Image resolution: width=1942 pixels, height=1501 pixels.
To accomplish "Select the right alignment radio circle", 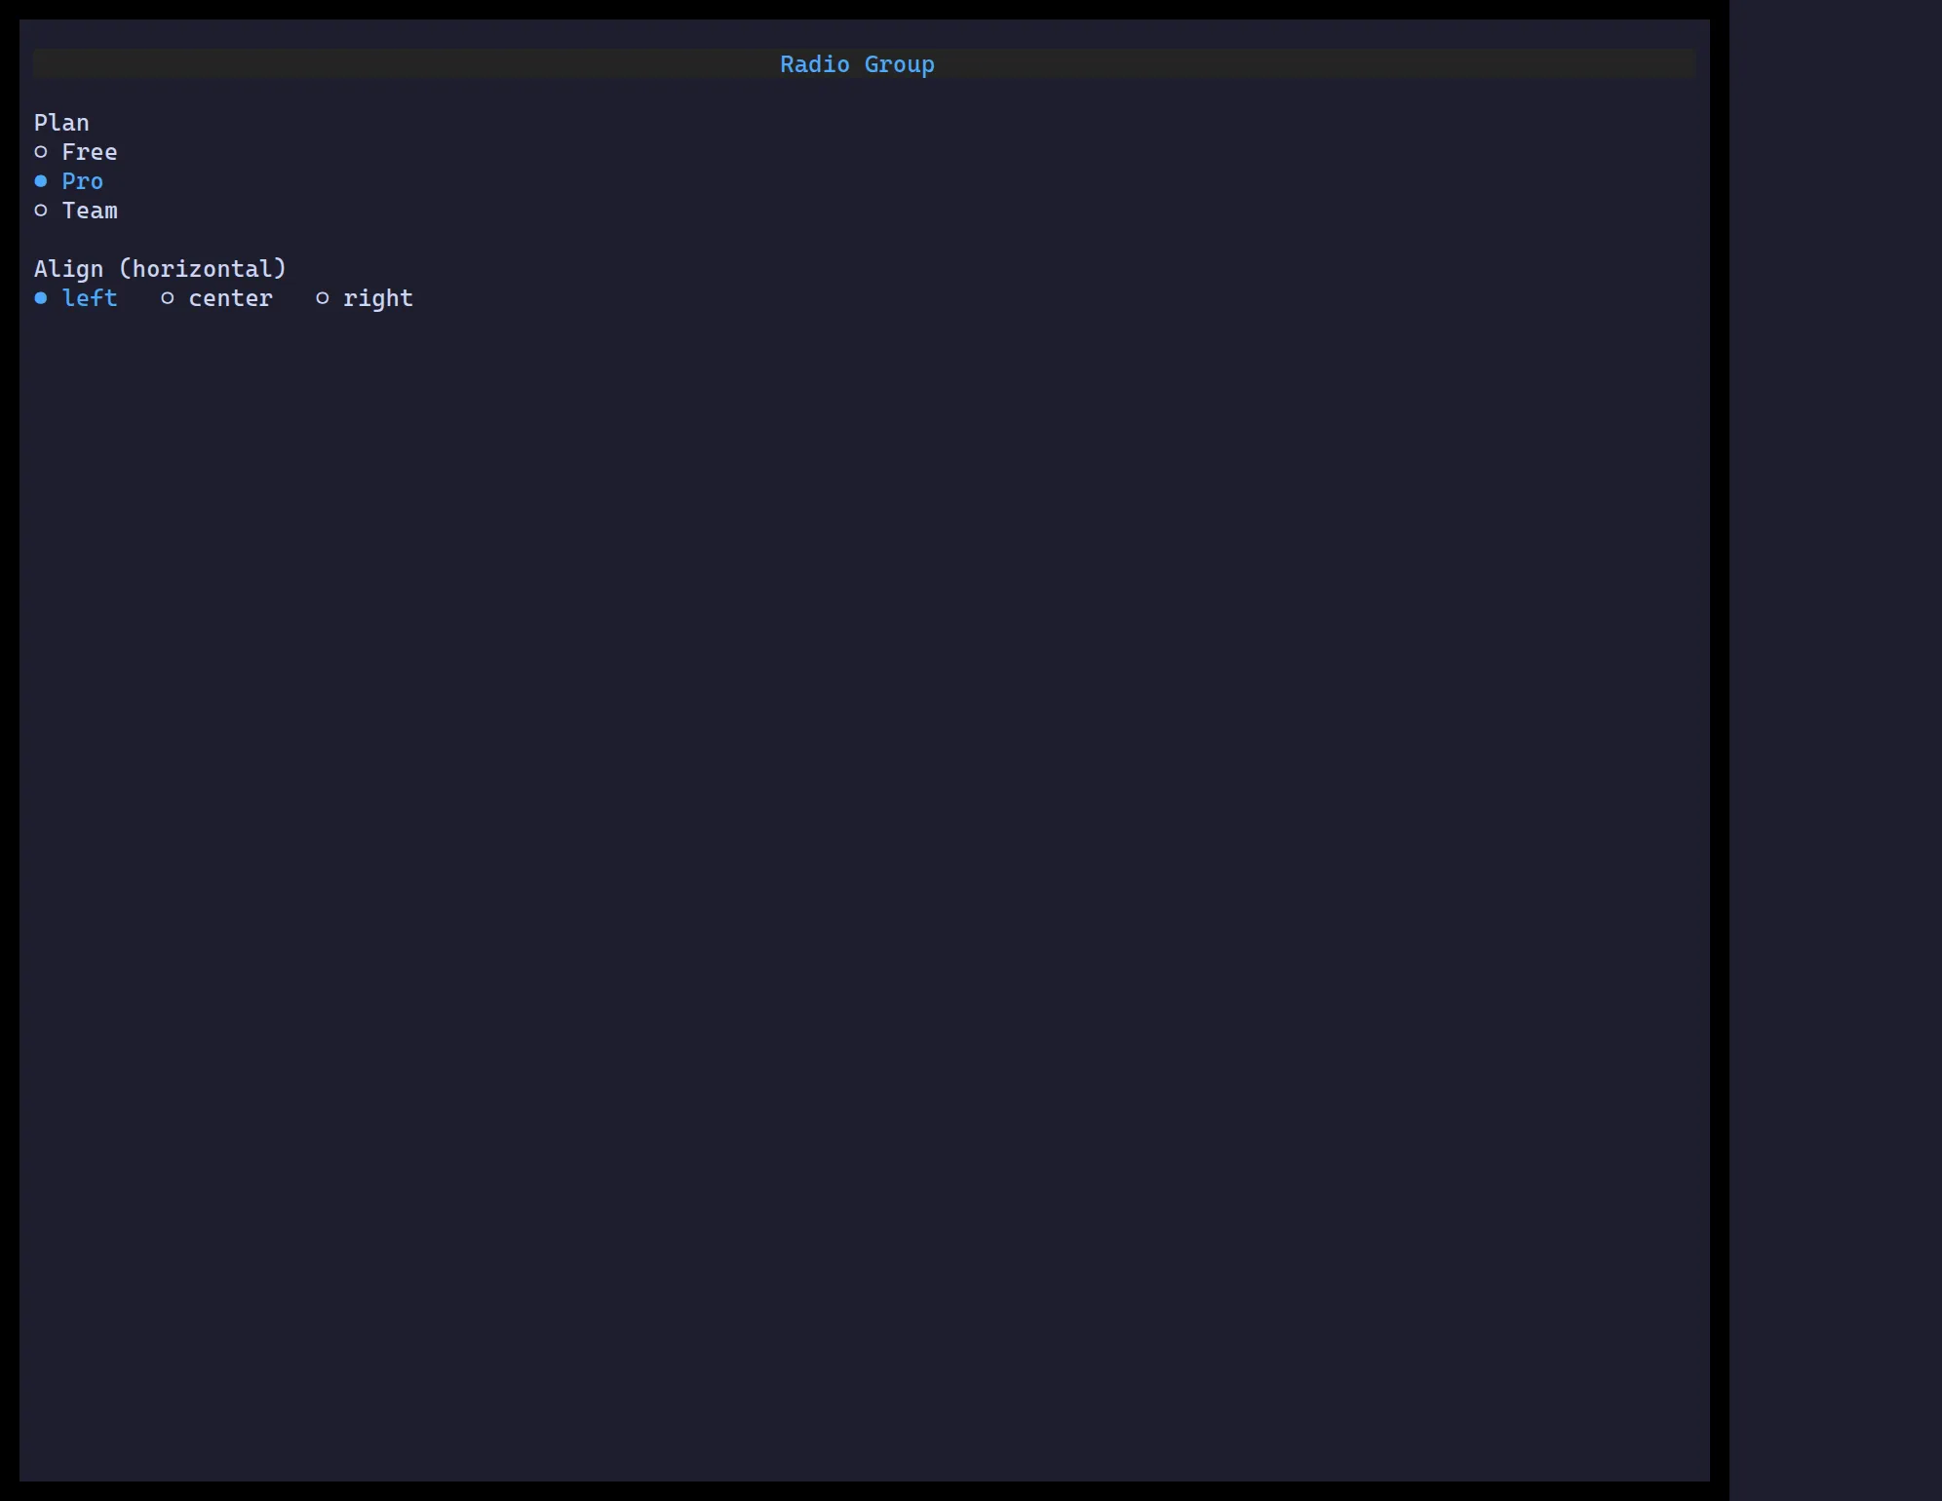I will [x=323, y=298].
